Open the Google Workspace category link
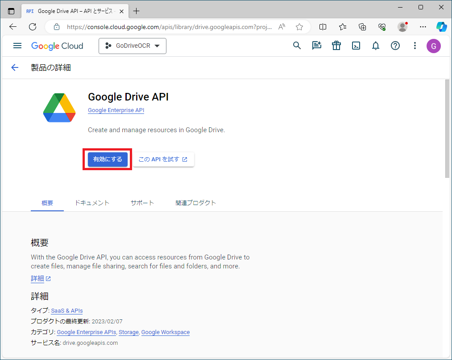452x360 pixels. (166, 332)
